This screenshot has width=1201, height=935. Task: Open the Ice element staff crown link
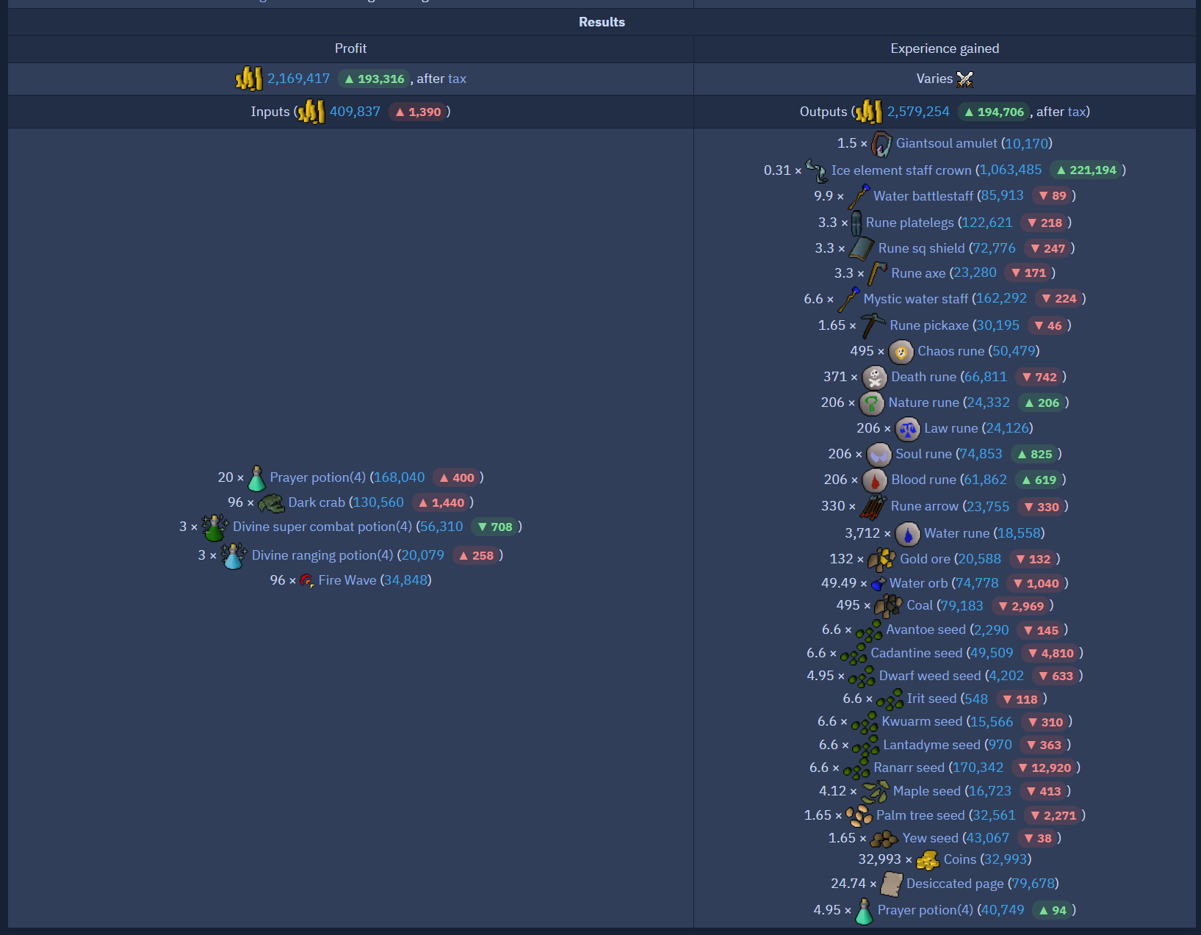(x=901, y=170)
